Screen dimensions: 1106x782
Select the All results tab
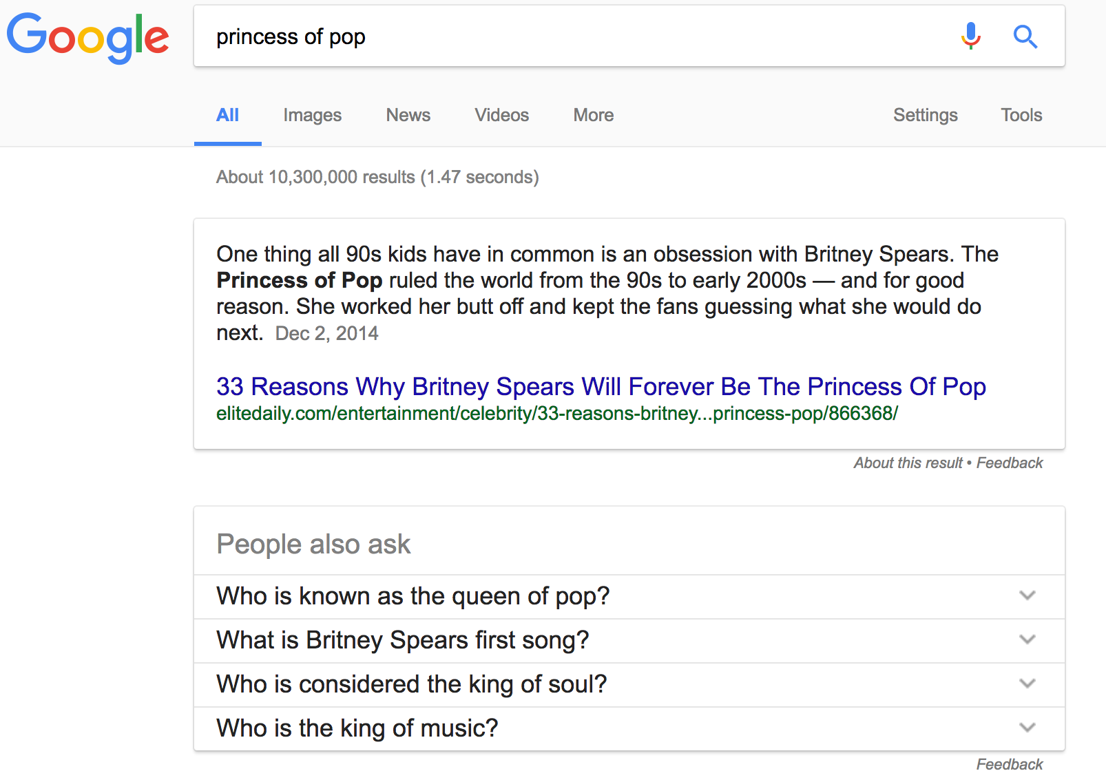[227, 116]
